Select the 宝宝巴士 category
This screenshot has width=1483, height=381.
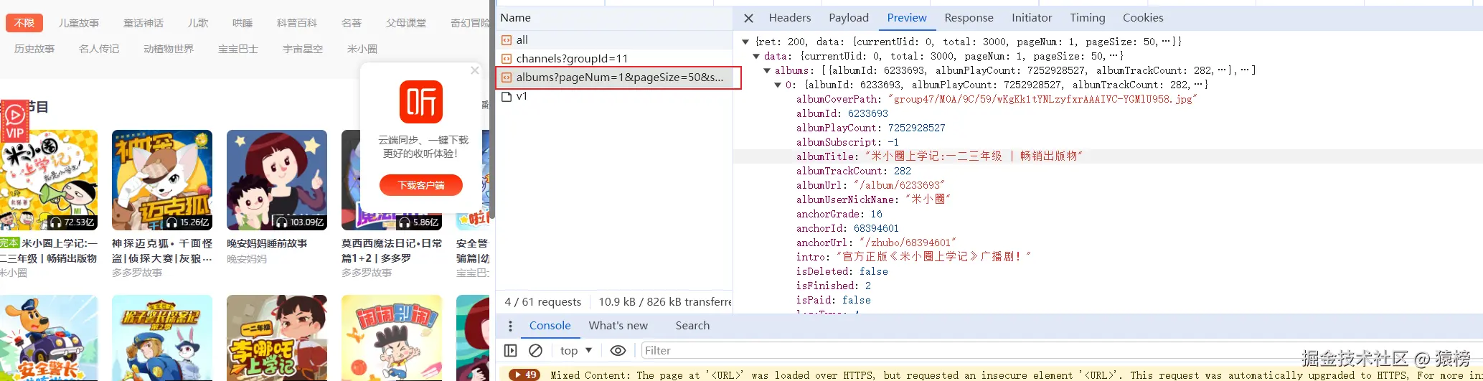click(x=238, y=49)
